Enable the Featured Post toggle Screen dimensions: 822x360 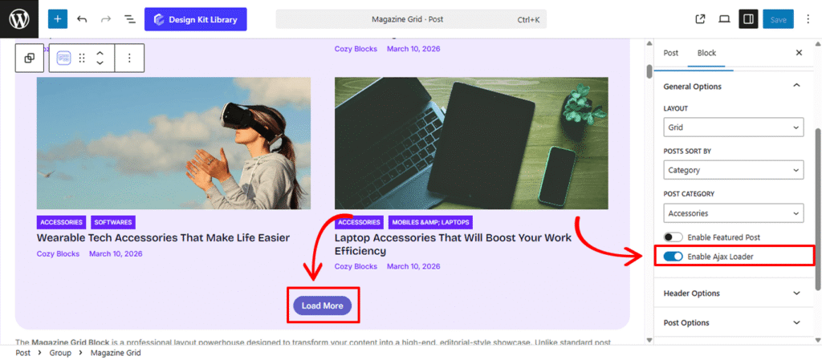pos(673,237)
